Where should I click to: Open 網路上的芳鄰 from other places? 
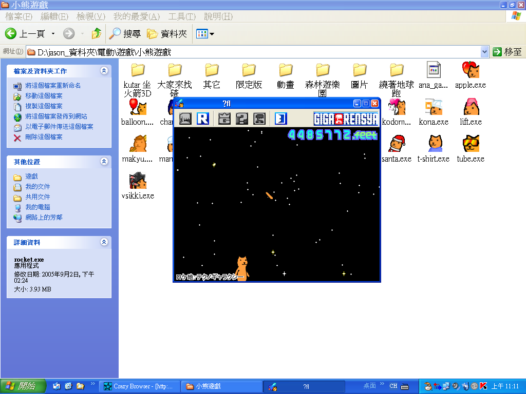point(44,218)
